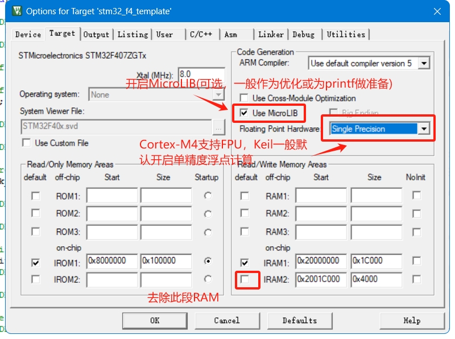Screen dimensions: 455x339
Task: Check the ROM1 default checkbox
Action: pos(36,196)
